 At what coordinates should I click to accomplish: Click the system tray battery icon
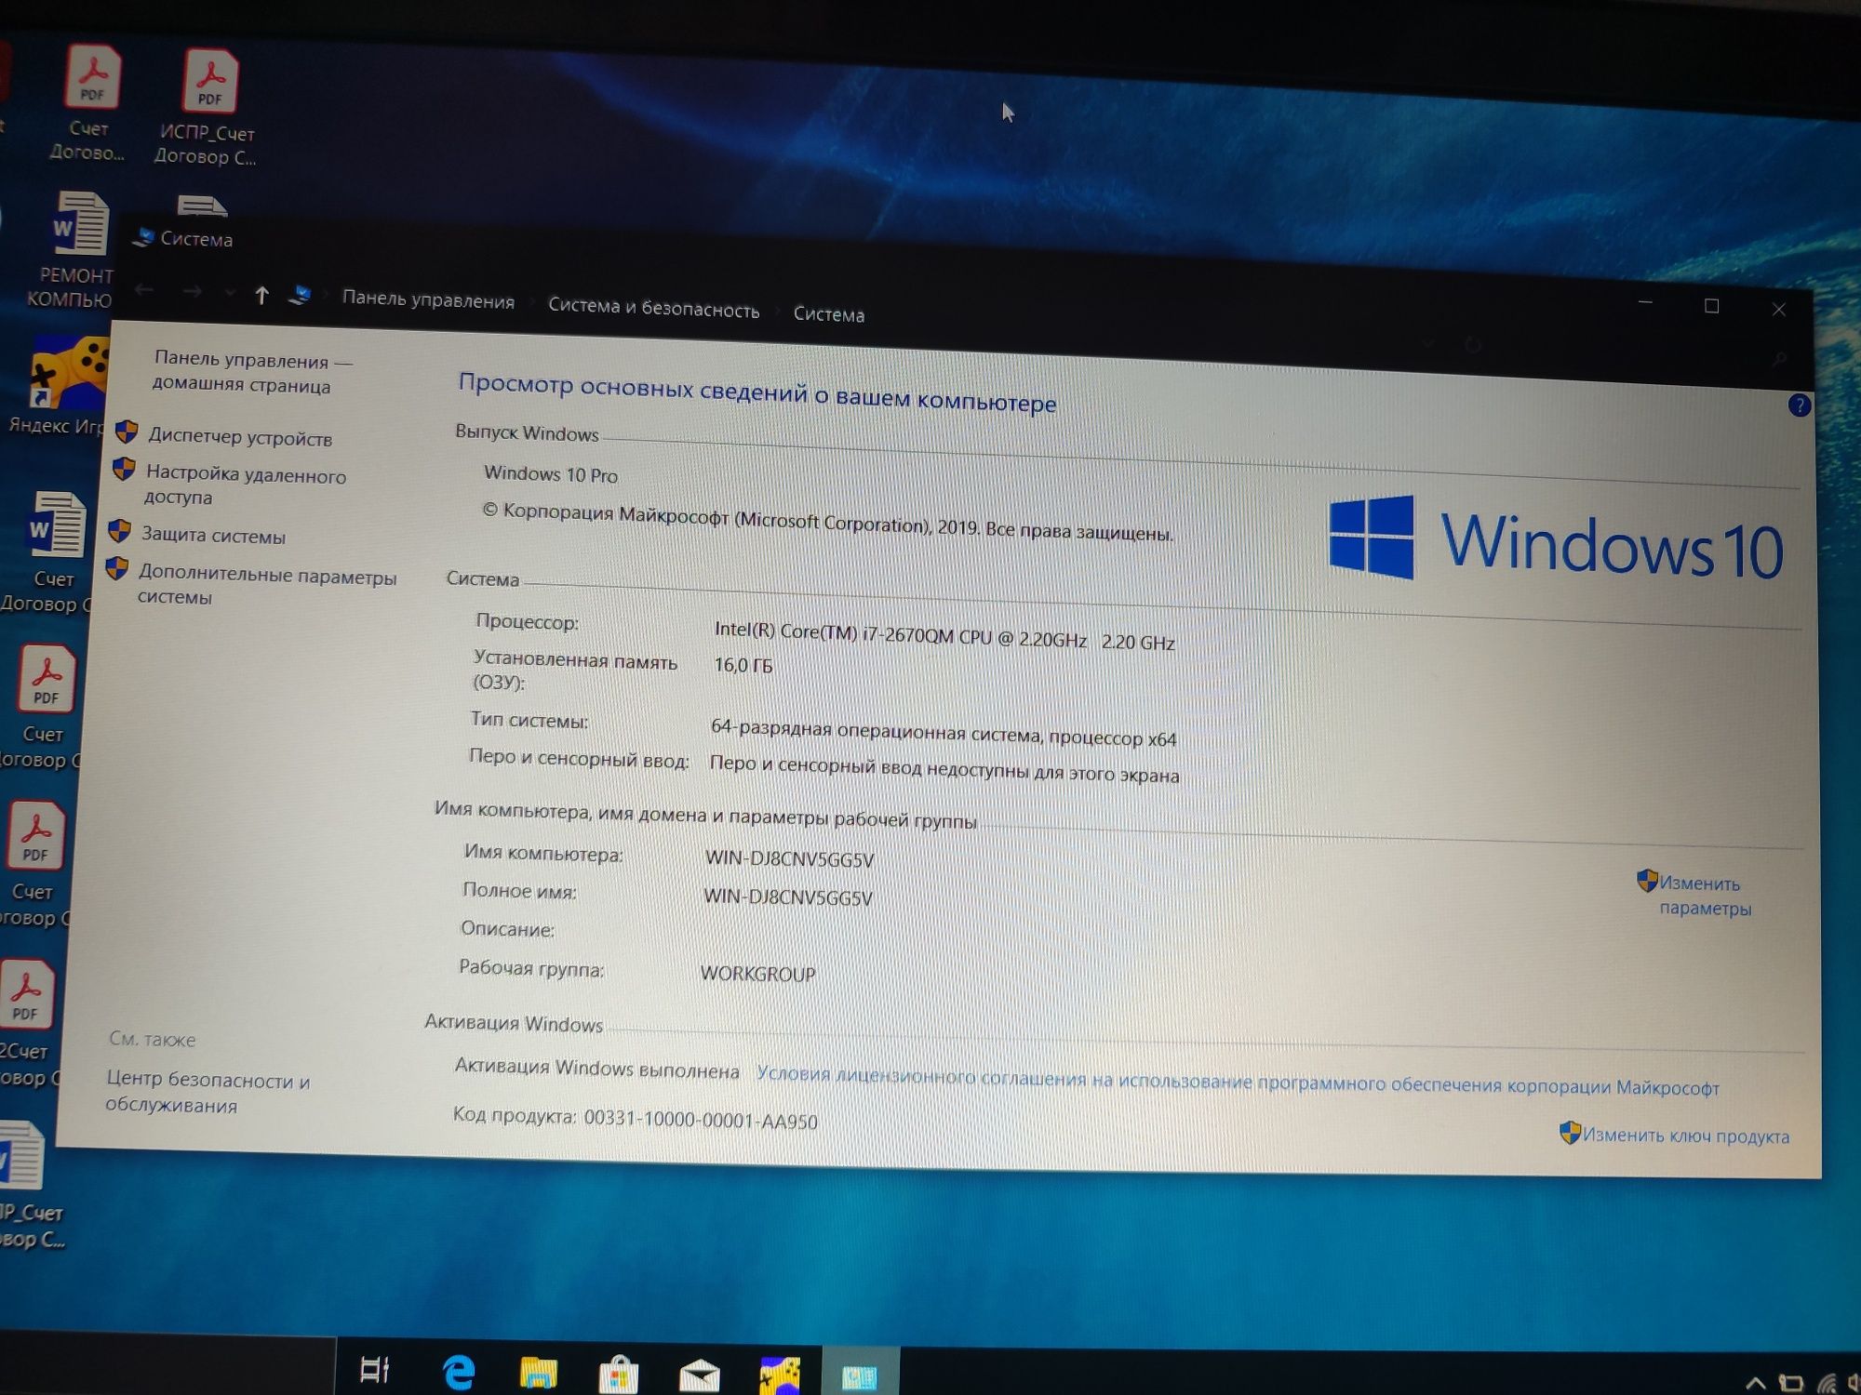1790,1384
